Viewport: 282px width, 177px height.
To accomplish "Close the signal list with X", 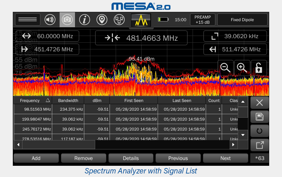I will [260, 103].
